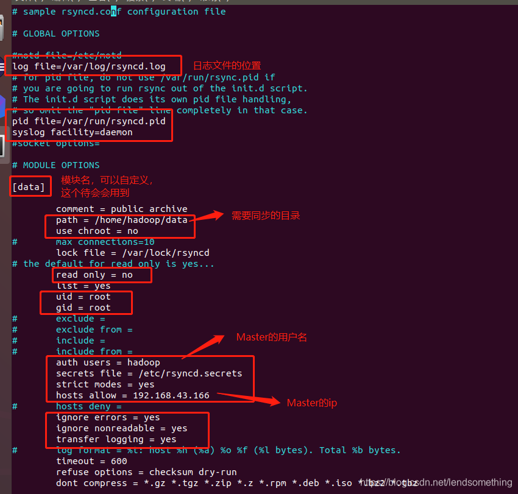The width and height of the screenshot is (518, 494).
Task: Click the 'ignore errors = yes' line
Action: (x=108, y=417)
